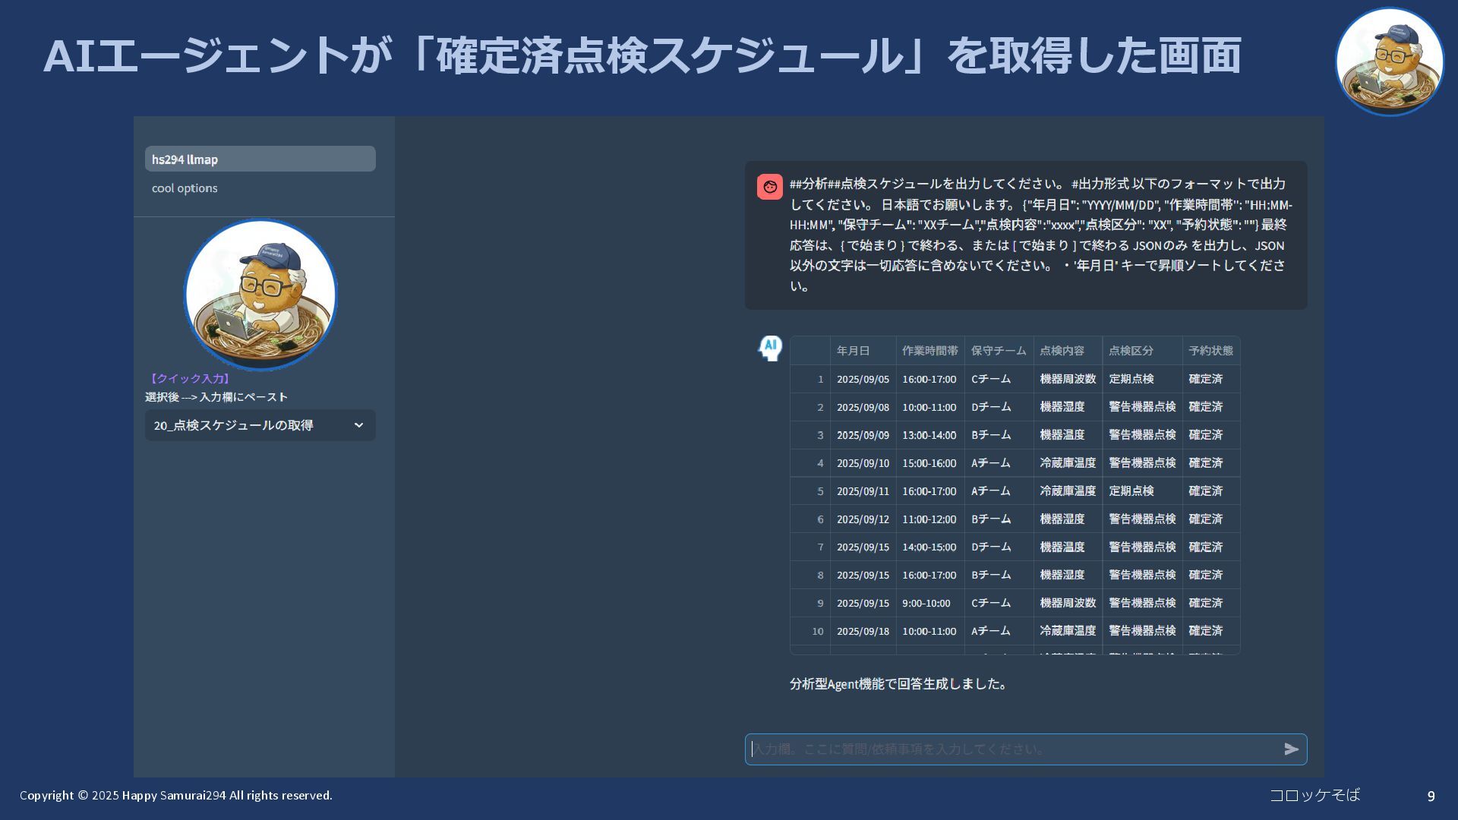Click the AI assistant head icon
The image size is (1458, 820).
770,348
